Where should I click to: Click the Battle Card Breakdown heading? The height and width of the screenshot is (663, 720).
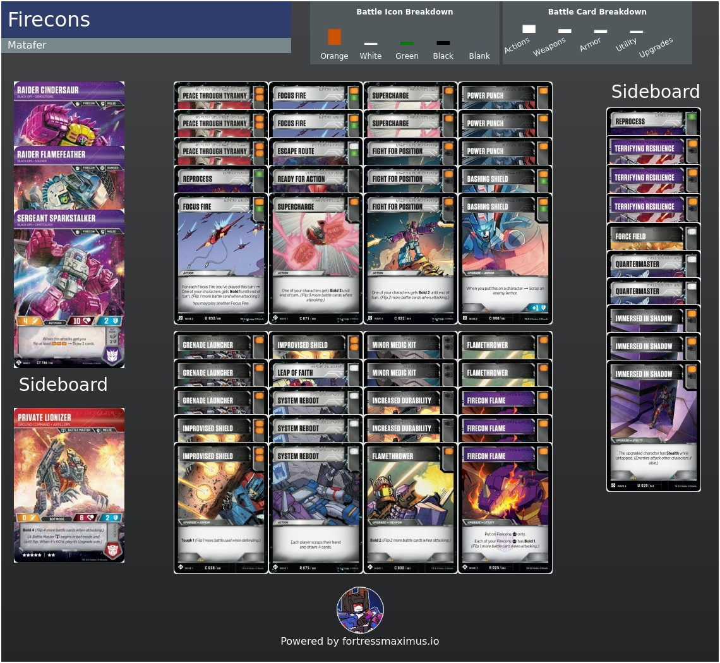pyautogui.click(x=597, y=12)
